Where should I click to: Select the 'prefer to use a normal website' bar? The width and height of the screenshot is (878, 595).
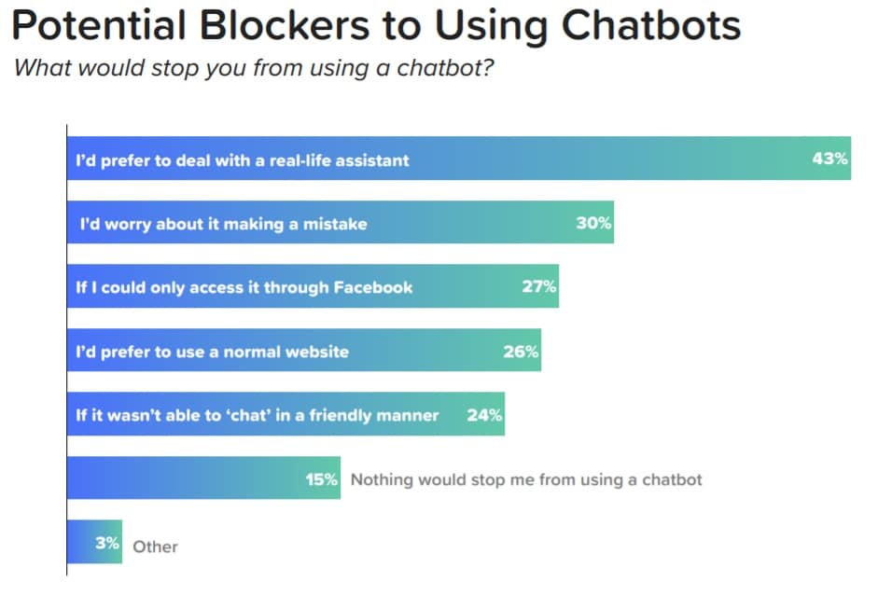304,350
